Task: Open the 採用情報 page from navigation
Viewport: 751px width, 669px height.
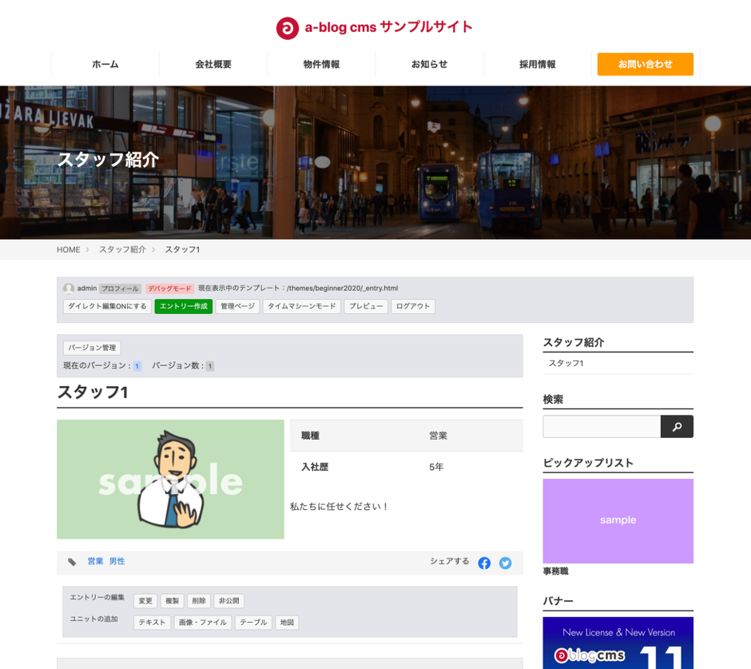Action: pyautogui.click(x=537, y=65)
